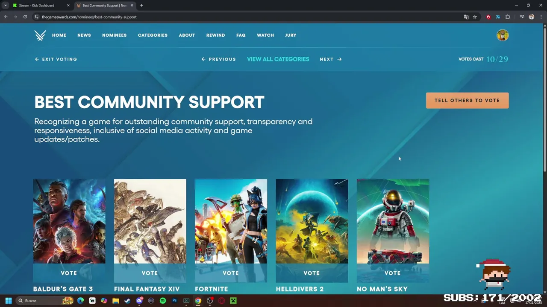The width and height of the screenshot is (547, 307).
Task: Vote for Baldur's Gate 3
Action: [69, 273]
